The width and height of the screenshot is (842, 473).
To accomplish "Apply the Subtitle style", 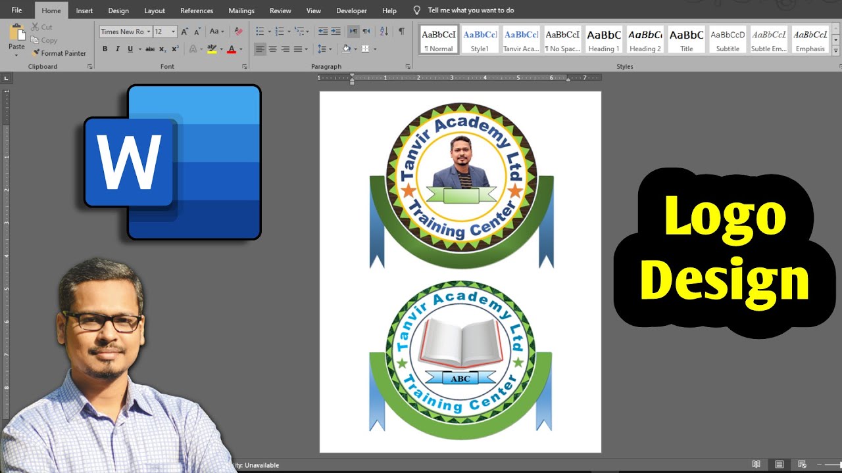I will pos(728,40).
